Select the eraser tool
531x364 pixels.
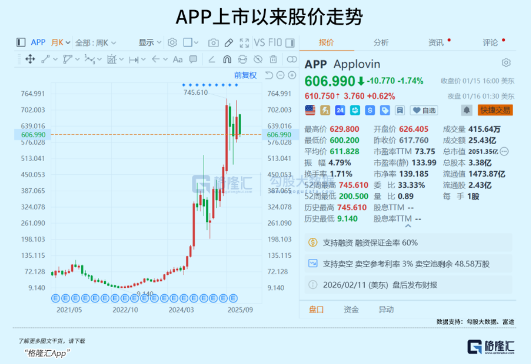coord(212,59)
